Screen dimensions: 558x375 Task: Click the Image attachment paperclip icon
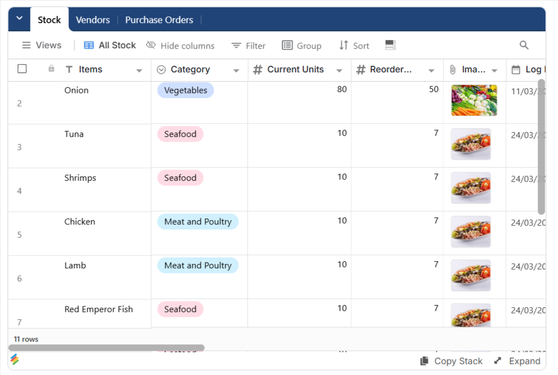[453, 70]
